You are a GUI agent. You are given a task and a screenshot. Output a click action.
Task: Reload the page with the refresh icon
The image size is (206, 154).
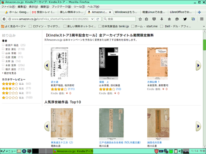[98, 19]
